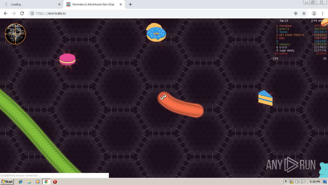The image size is (328, 185).
Task: Click 'Establishing secure connection' status text
Action: coord(20,175)
